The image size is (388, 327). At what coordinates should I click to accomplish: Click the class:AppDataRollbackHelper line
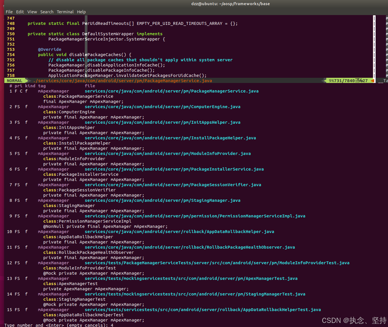tap(78, 237)
